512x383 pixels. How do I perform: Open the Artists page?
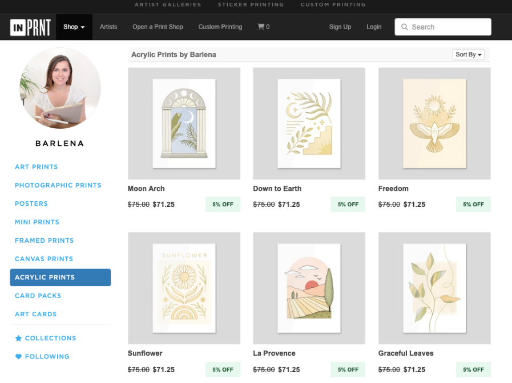pos(108,27)
